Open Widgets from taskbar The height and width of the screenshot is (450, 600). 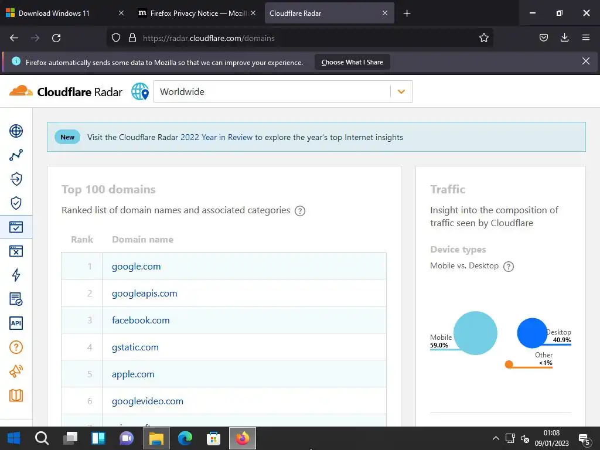[x=98, y=438]
